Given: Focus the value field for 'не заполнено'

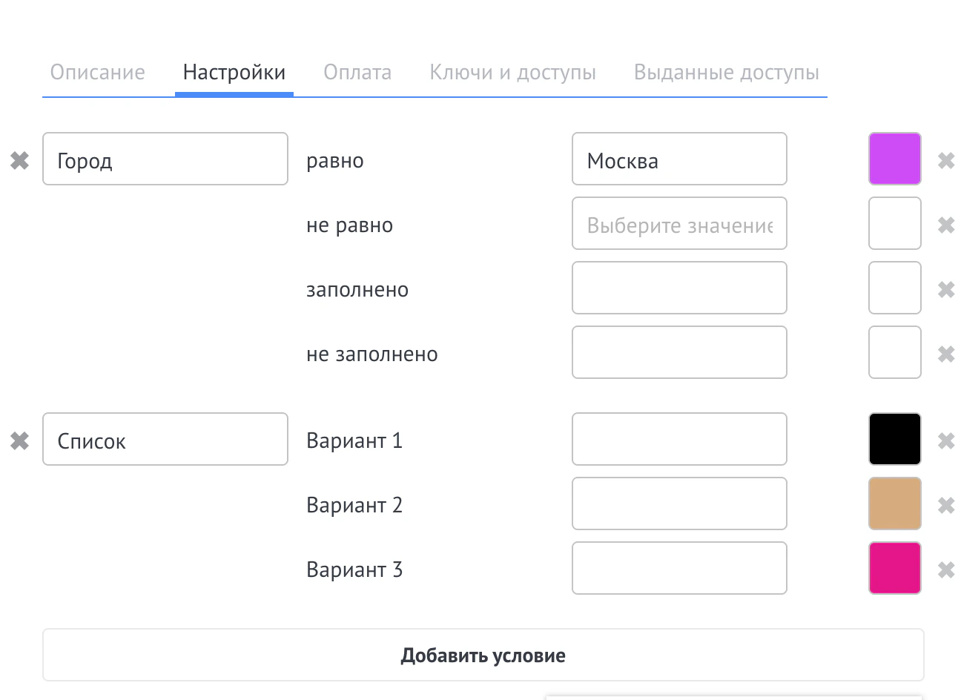Looking at the screenshot, I should pos(679,352).
